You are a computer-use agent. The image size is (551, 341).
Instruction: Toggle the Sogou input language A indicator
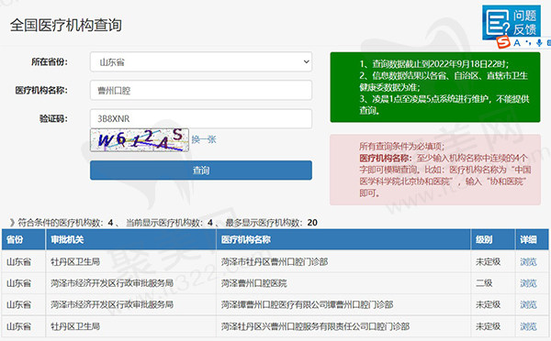(x=517, y=43)
